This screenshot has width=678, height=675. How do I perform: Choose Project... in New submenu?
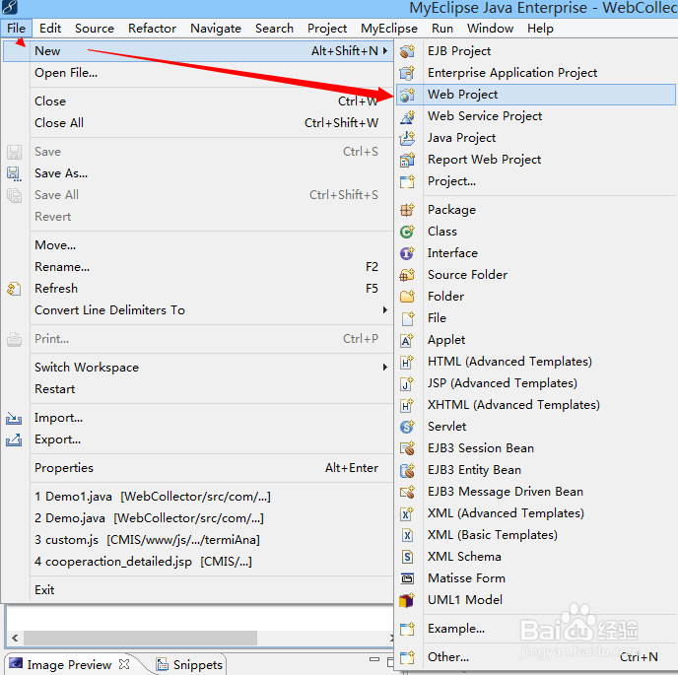536,181
